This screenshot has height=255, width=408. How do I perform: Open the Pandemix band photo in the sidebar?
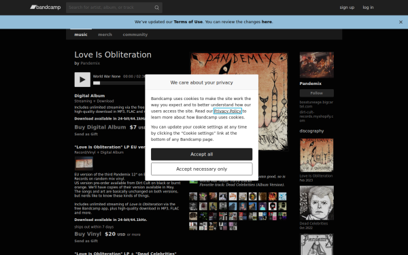click(x=316, y=65)
